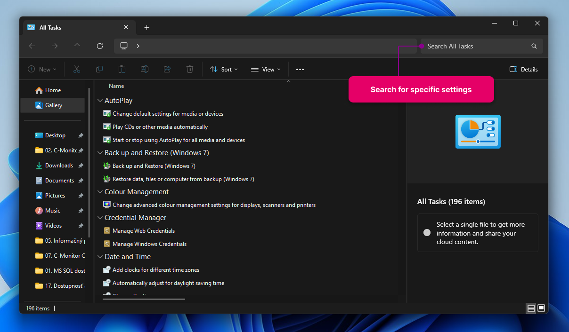Click the Up directory arrow

(77, 46)
